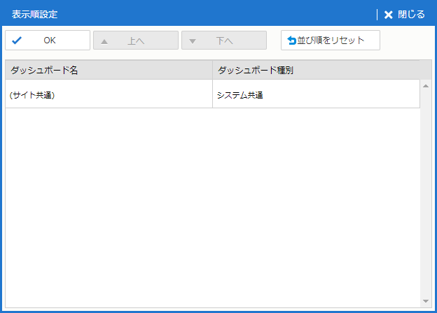Confirm the order with the OK label
This screenshot has height=313, width=437.
point(49,41)
